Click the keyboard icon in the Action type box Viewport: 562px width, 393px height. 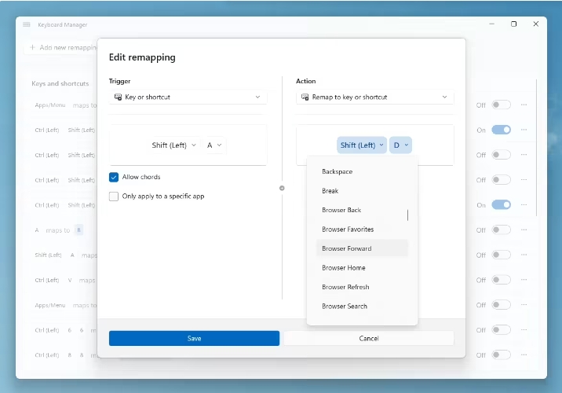pyautogui.click(x=305, y=97)
